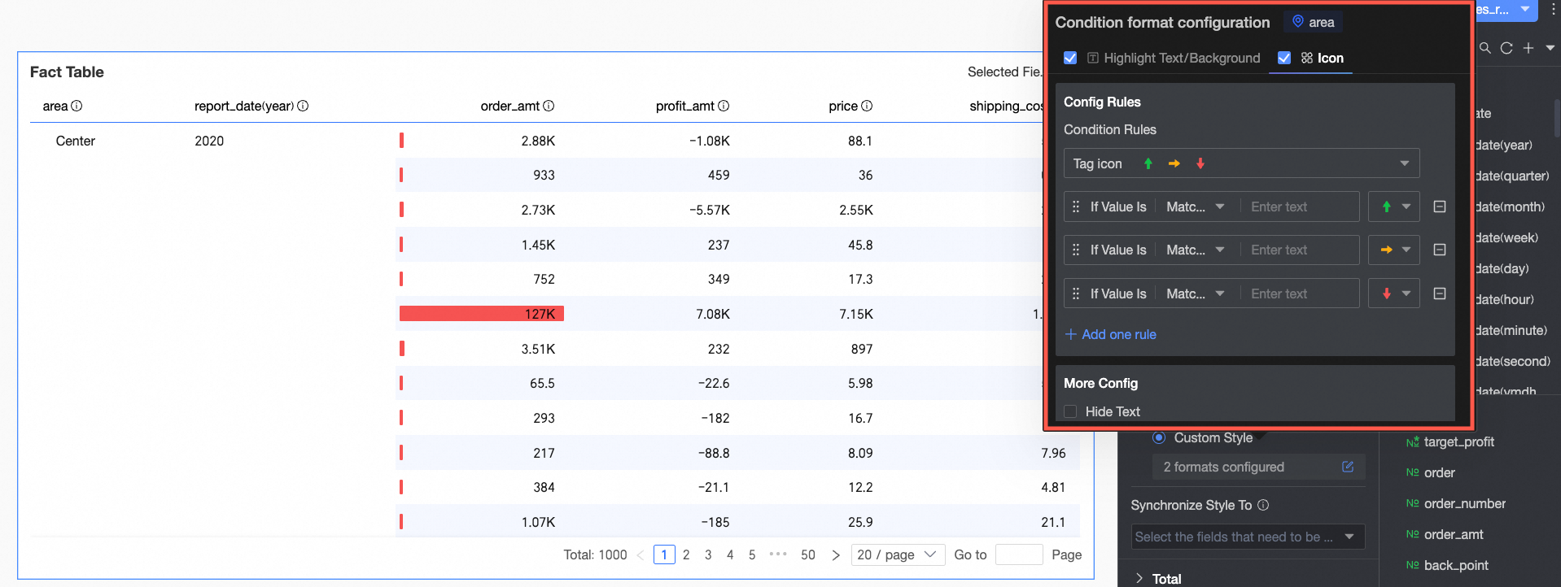
Task: Remove the green up-arrow rule with minus icon
Action: [x=1440, y=207]
